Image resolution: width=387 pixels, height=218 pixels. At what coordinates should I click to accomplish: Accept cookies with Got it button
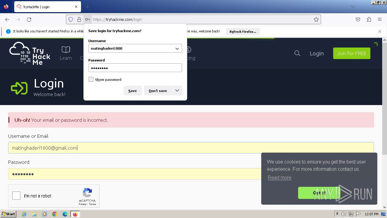tap(319, 193)
